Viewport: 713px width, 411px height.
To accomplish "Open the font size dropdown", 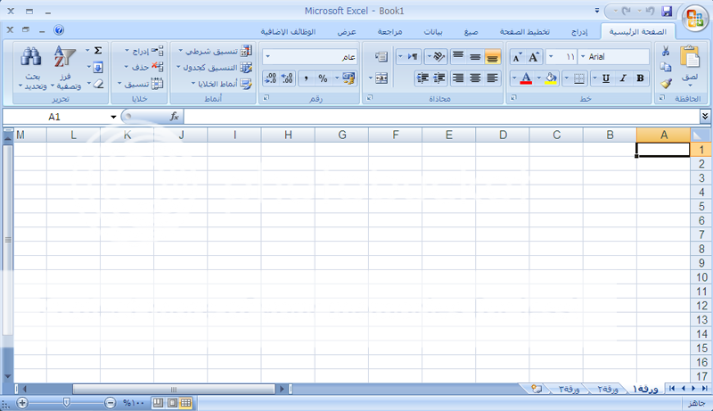I will click(551, 57).
